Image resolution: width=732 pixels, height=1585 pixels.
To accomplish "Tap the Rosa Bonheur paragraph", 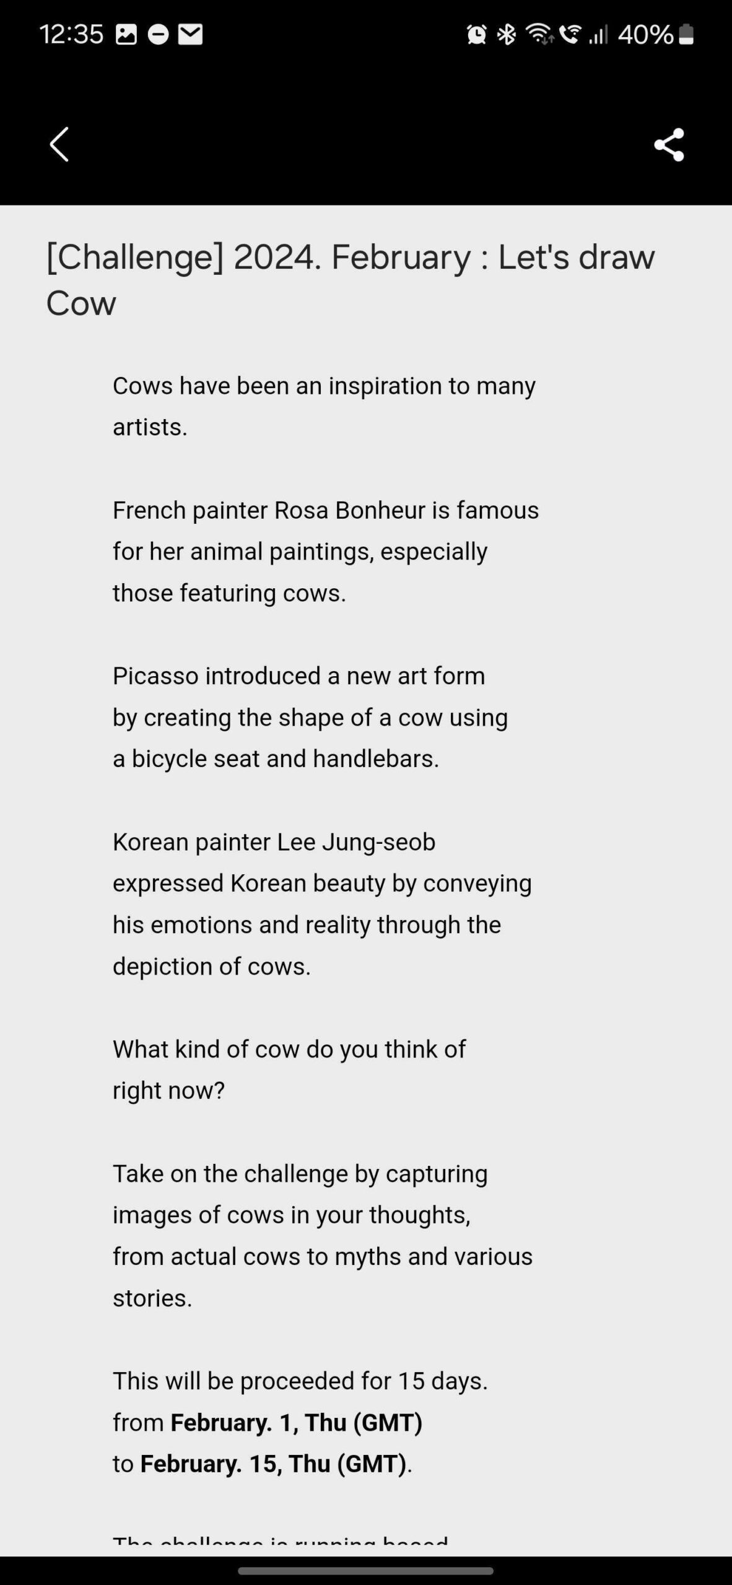I will (x=325, y=551).
